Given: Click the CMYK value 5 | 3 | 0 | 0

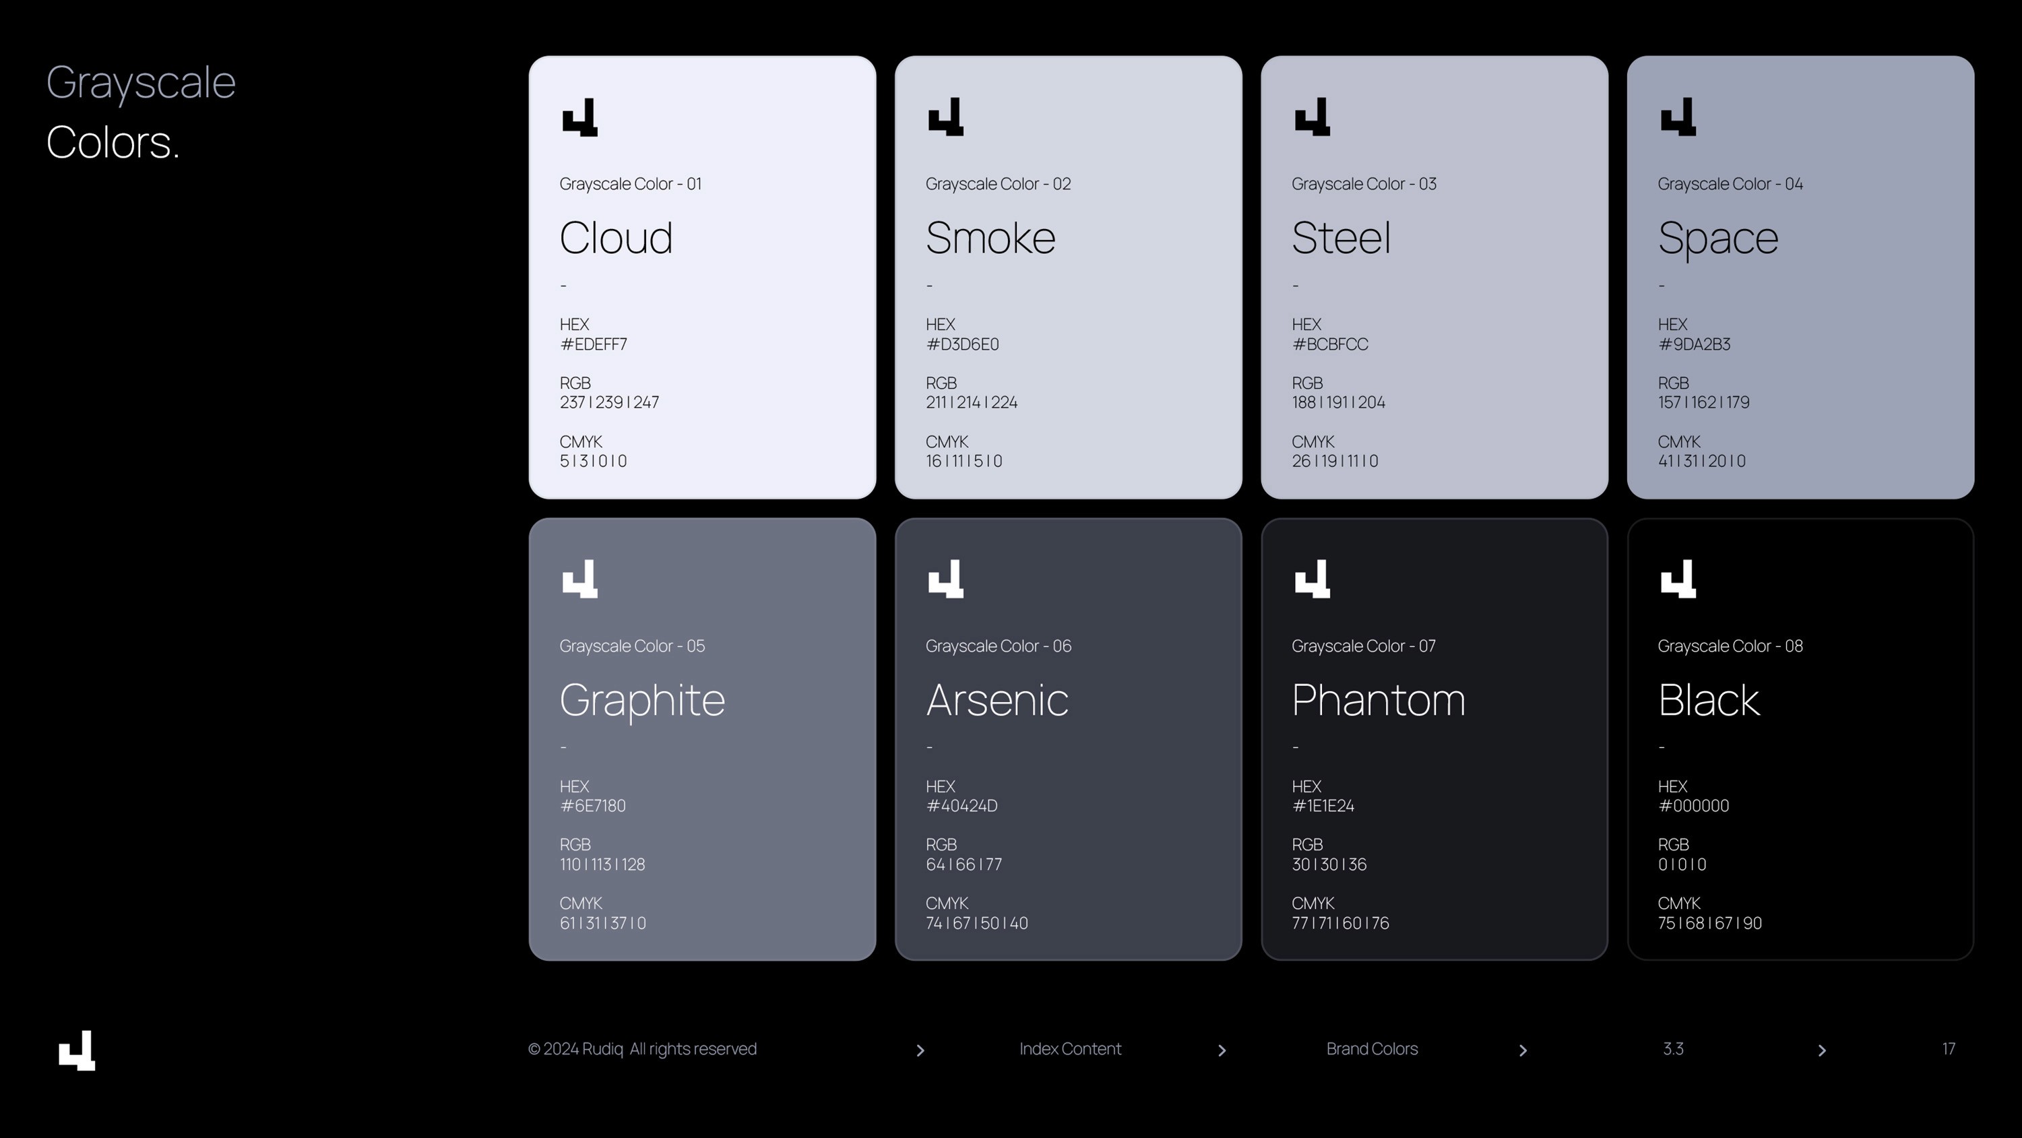Looking at the screenshot, I should click(x=594, y=462).
